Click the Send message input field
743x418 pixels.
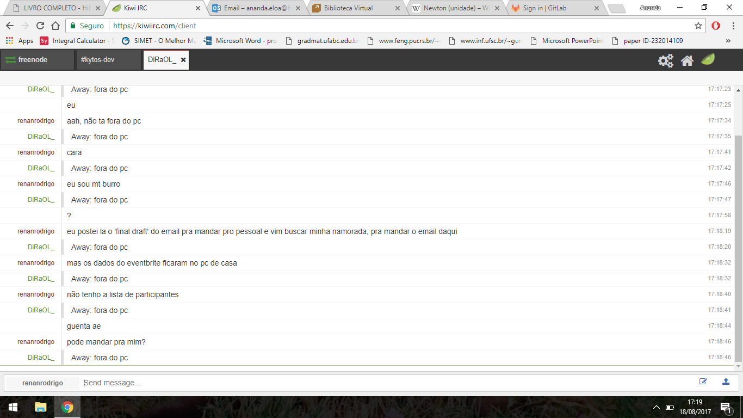point(388,383)
